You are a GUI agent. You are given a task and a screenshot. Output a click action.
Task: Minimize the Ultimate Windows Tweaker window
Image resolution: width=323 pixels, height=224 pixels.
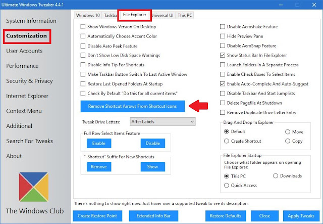281,5
